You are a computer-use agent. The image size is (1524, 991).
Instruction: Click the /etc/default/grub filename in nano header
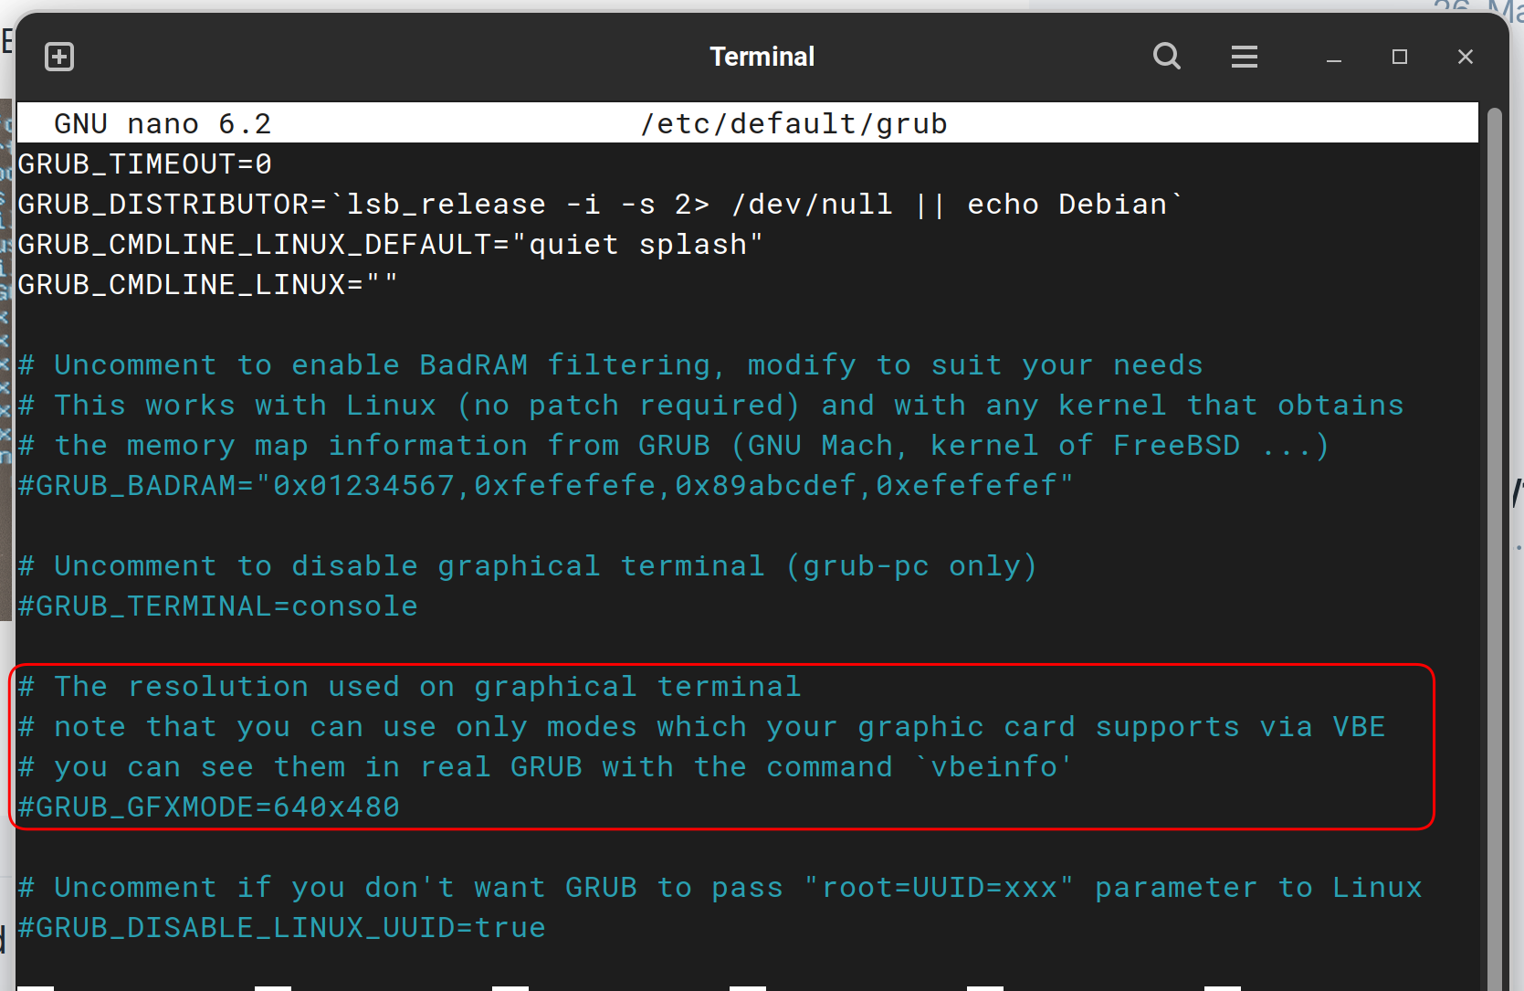point(794,123)
